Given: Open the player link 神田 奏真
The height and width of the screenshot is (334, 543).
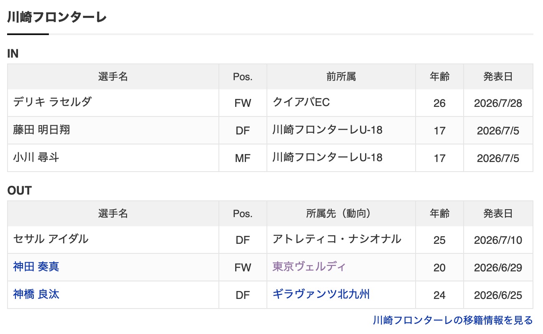Looking at the screenshot, I should 36,266.
